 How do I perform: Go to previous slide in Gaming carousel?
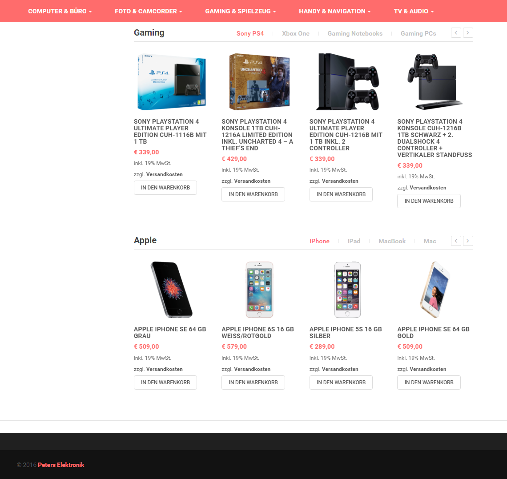click(x=456, y=32)
